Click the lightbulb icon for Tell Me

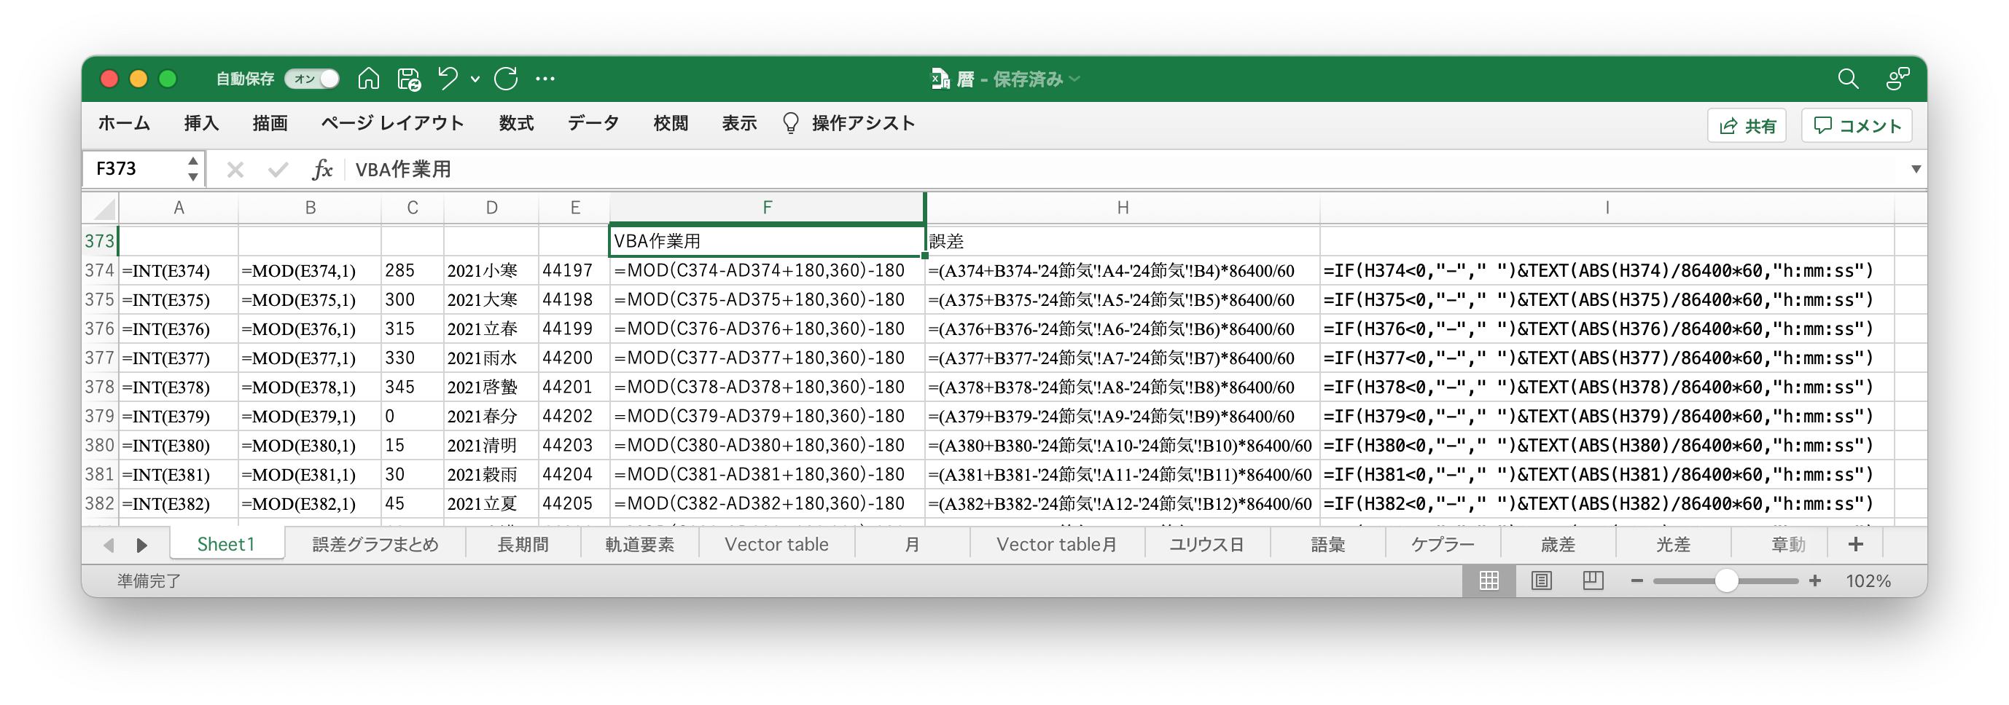[x=790, y=123]
